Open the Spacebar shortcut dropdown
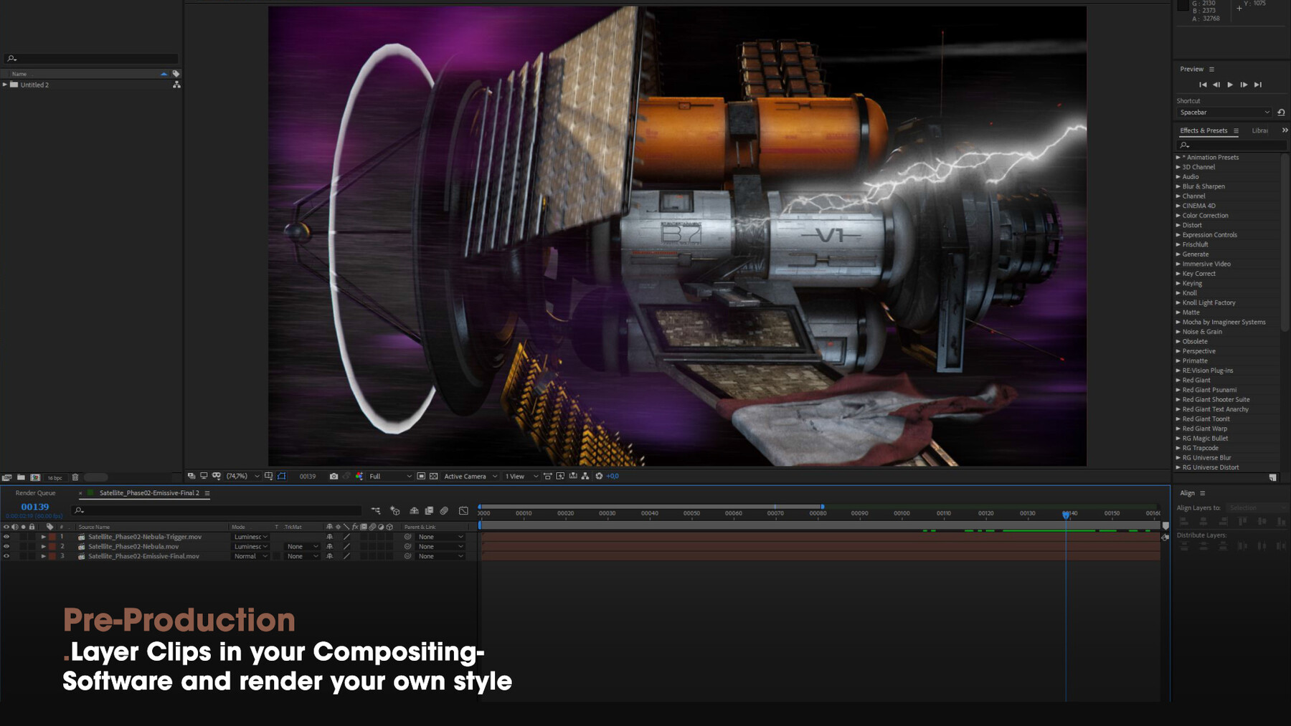The width and height of the screenshot is (1291, 726). click(1224, 113)
